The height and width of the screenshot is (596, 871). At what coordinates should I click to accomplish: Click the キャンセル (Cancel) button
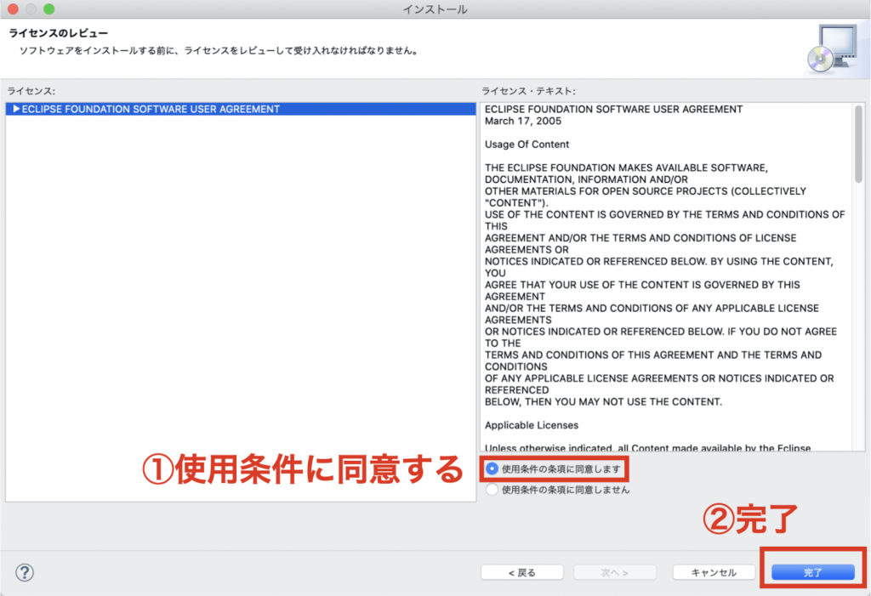[714, 572]
